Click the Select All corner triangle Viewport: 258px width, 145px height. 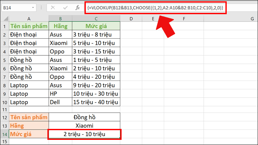(6, 18)
